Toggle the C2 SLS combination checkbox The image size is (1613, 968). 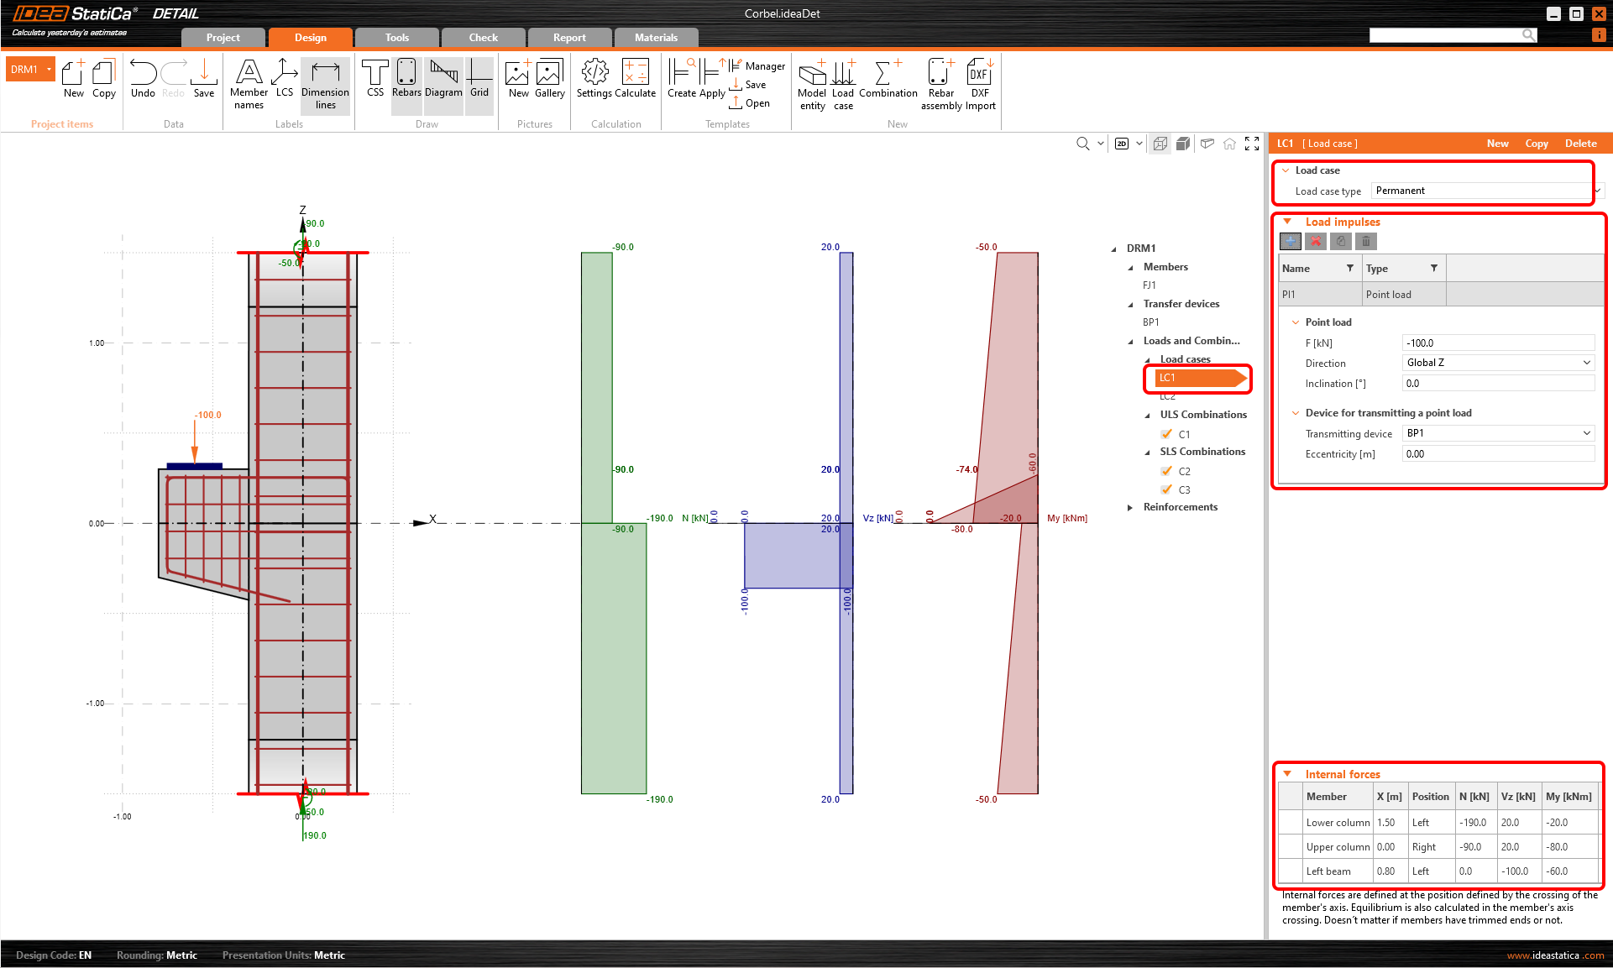(1166, 471)
